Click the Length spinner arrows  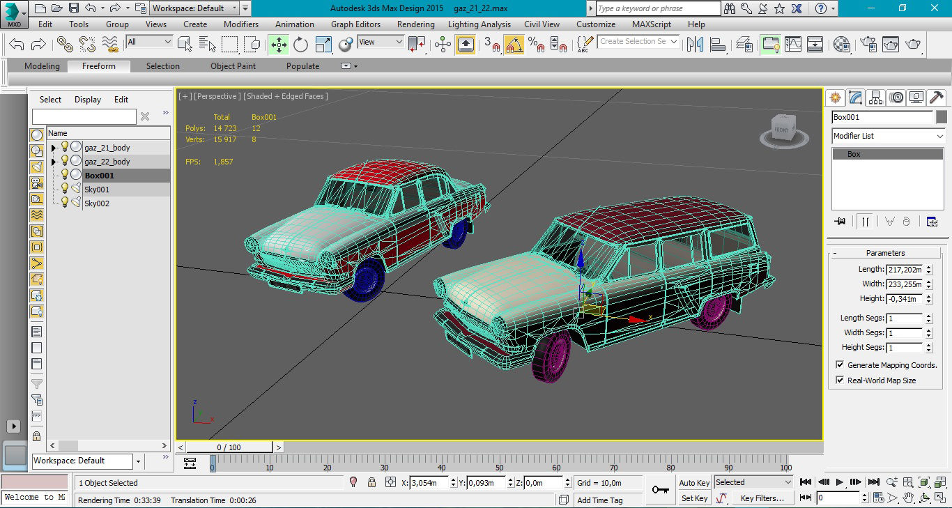click(x=929, y=270)
